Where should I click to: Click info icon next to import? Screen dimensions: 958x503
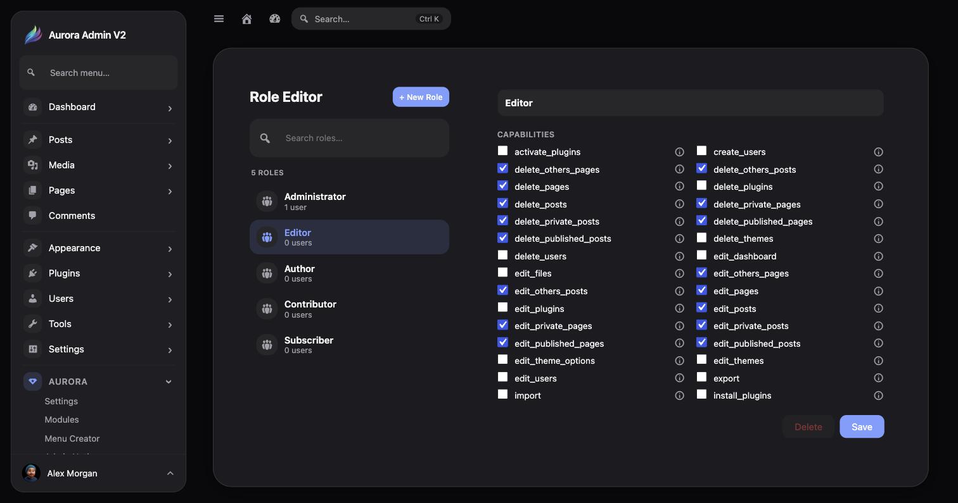coord(679,395)
